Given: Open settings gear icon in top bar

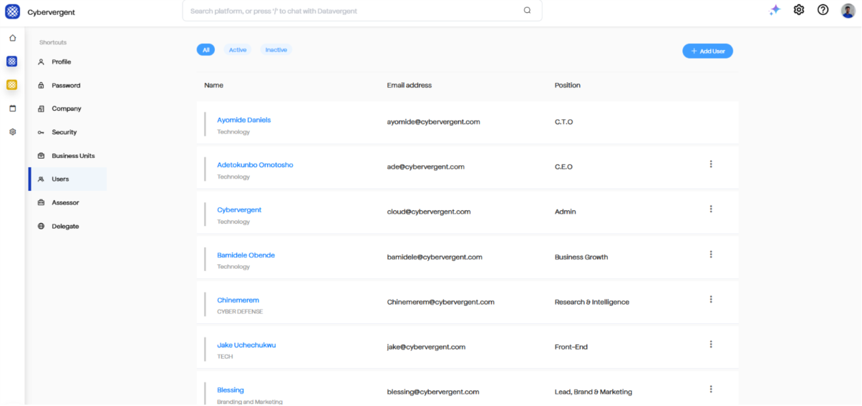Looking at the screenshot, I should [x=799, y=10].
